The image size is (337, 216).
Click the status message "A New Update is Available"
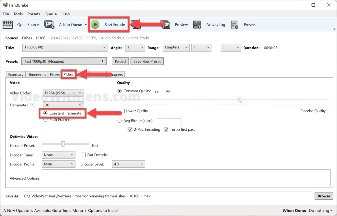click(x=27, y=211)
